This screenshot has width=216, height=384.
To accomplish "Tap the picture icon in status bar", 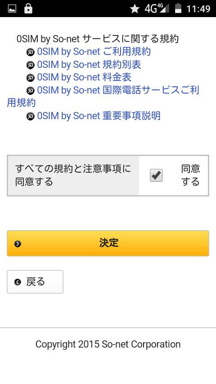I will point(12,9).
